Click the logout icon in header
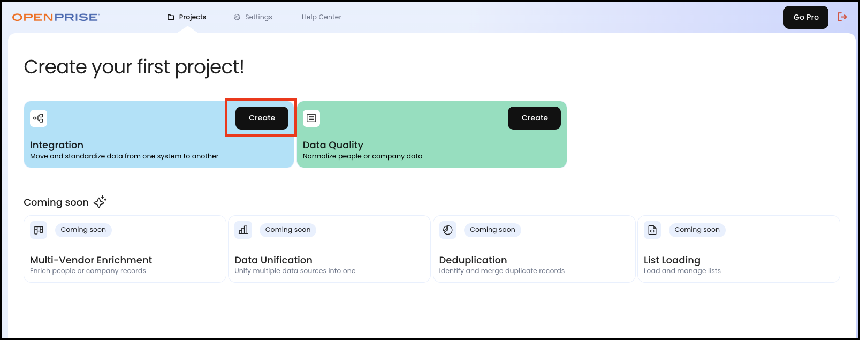 click(842, 17)
